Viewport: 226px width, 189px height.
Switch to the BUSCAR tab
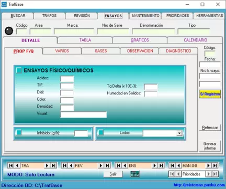[x=18, y=16]
